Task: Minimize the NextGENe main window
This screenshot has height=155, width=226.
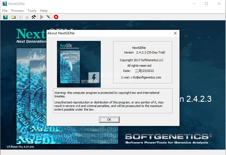Action: pyautogui.click(x=194, y=4)
